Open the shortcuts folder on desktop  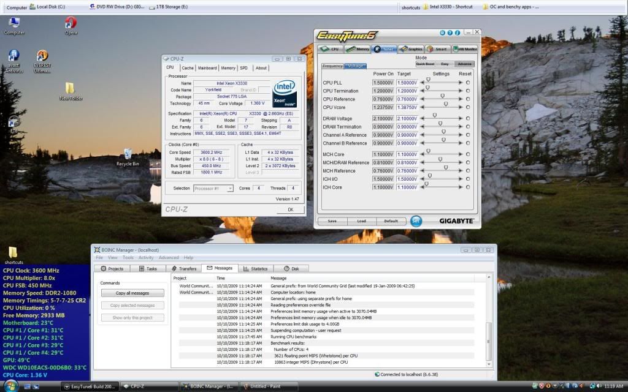tap(13, 255)
